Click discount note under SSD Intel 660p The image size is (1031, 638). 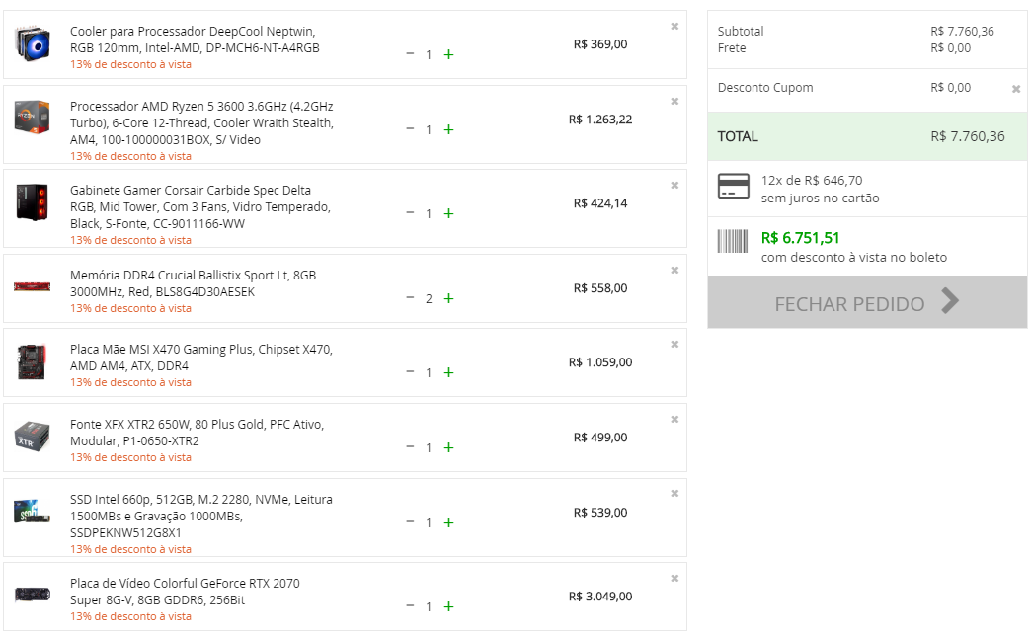130,549
